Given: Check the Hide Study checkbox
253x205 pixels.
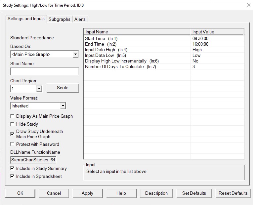Looking at the screenshot, I should pos(12,124).
